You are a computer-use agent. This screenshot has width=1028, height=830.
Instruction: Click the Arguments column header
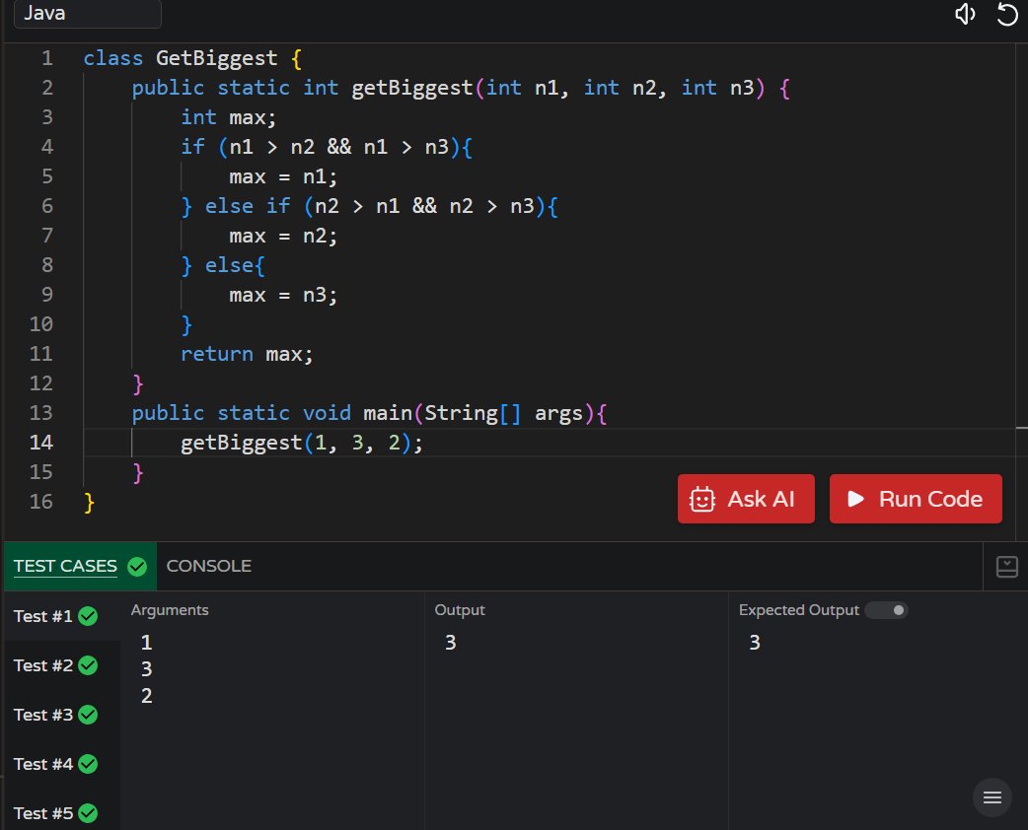pos(170,610)
